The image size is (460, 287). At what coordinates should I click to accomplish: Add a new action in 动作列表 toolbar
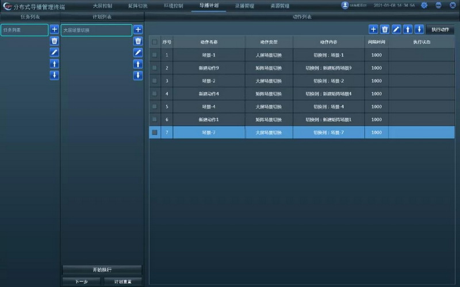(x=373, y=29)
